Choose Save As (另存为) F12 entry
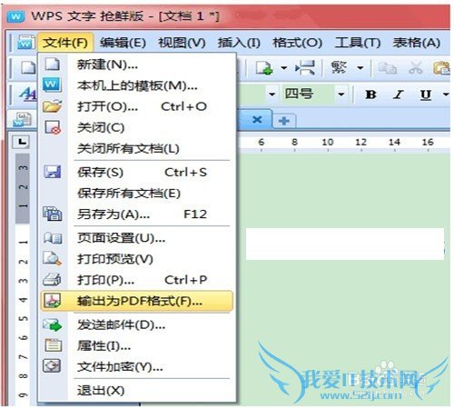 pos(137,214)
